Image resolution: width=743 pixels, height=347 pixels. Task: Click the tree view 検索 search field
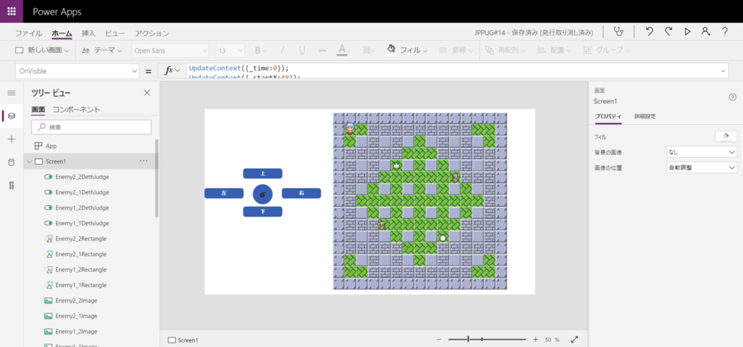91,127
